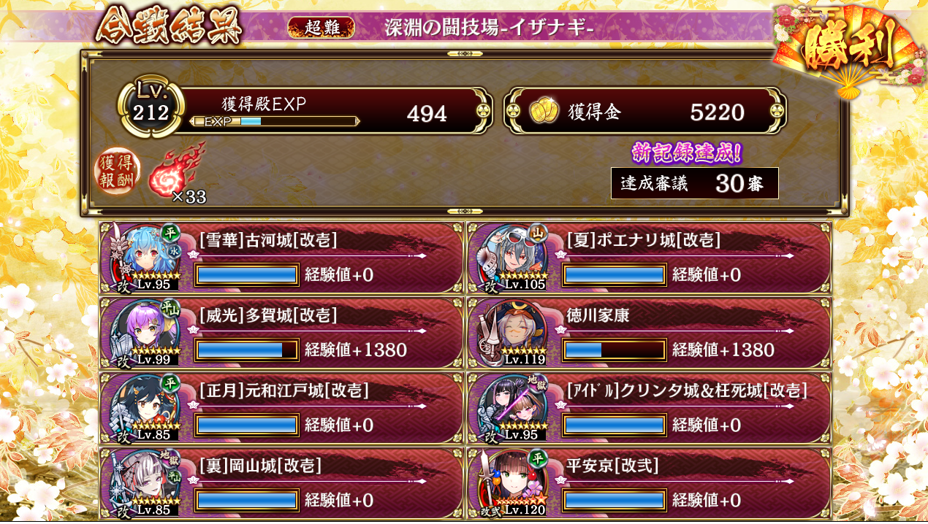The image size is (928, 524).
Task: Click the gold coin icon beside 獲得金
Action: point(544,112)
